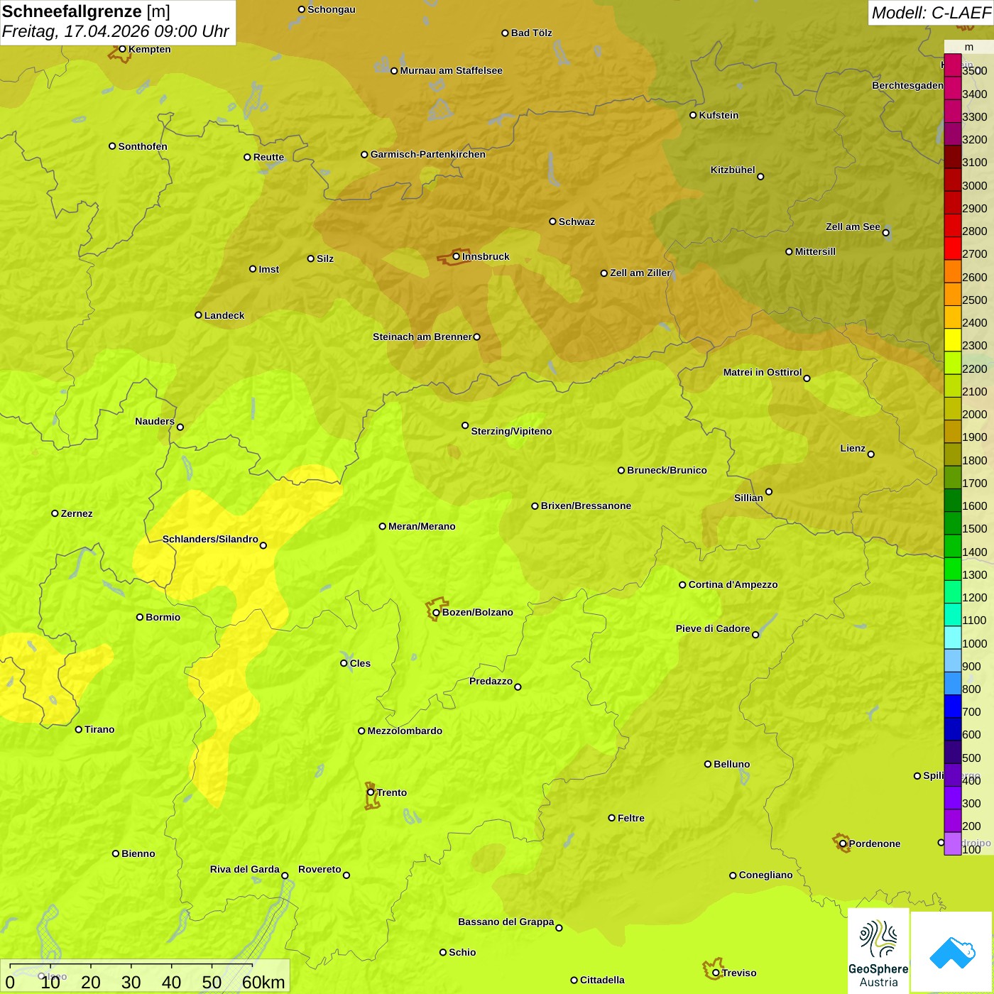The height and width of the screenshot is (994, 994).
Task: Click the 60km scale bar label
Action: [263, 982]
